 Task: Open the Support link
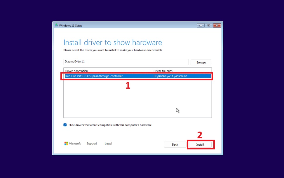[92, 144]
